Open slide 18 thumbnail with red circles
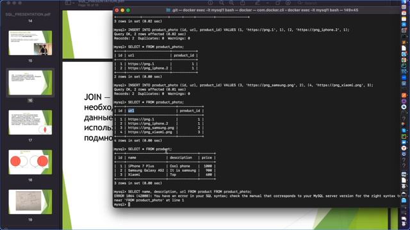This screenshot has width=410, height=230. click(30, 162)
